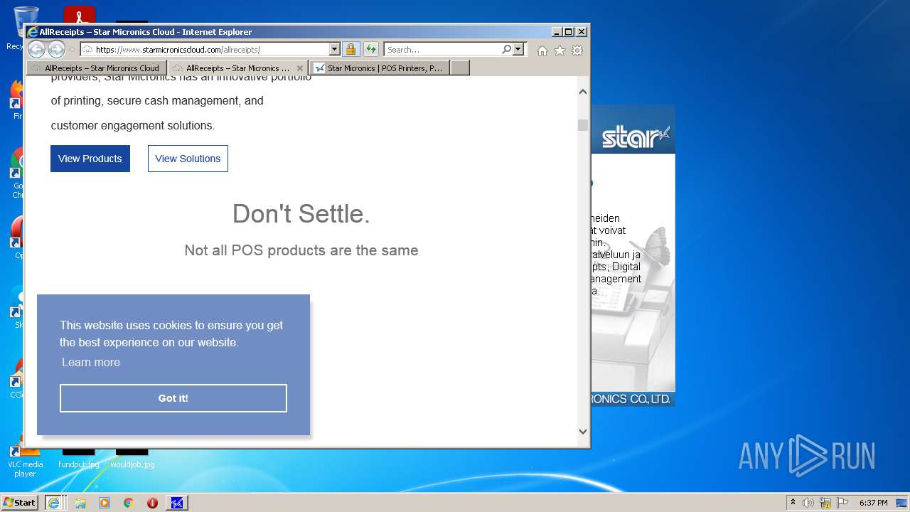The image size is (910, 512).
Task: Click the network tray icon
Action: 825,503
